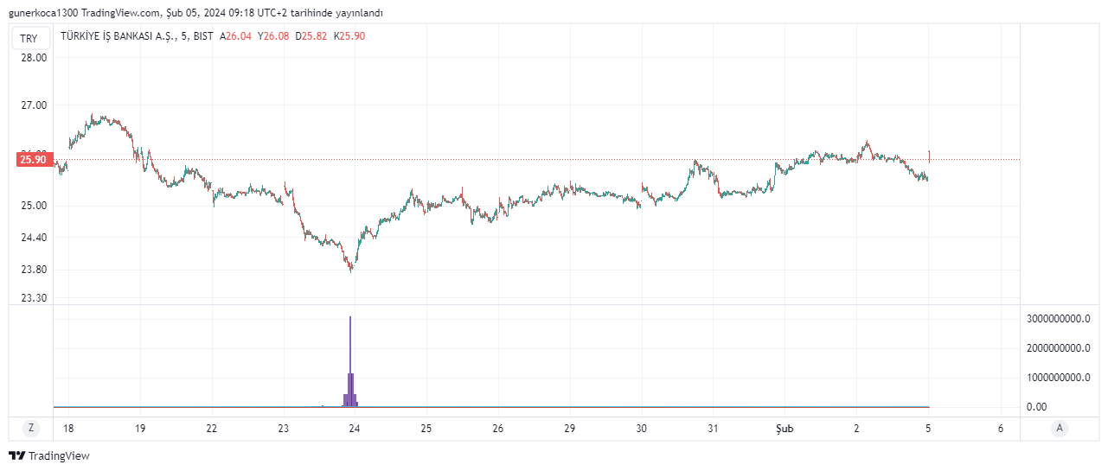Click the TradingView logo icon

16,455
